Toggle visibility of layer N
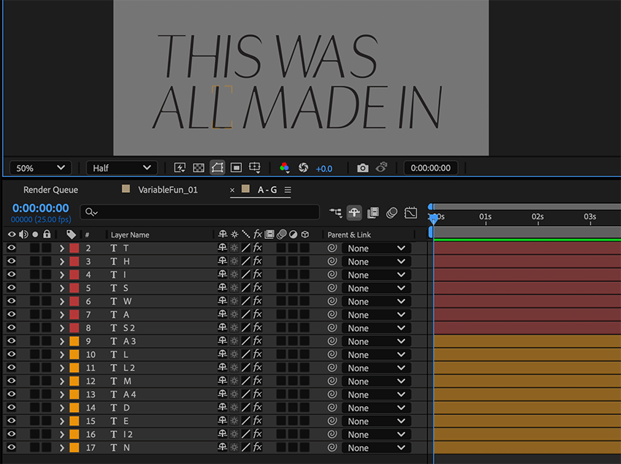The height and width of the screenshot is (464, 621). [12, 448]
